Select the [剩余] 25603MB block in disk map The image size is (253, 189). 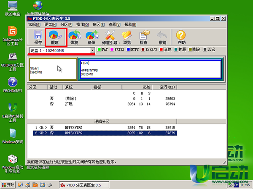(53, 69)
